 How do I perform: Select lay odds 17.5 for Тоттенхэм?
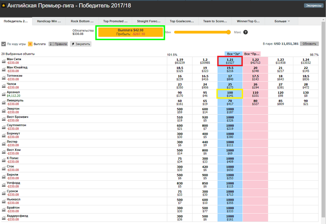[255, 78]
